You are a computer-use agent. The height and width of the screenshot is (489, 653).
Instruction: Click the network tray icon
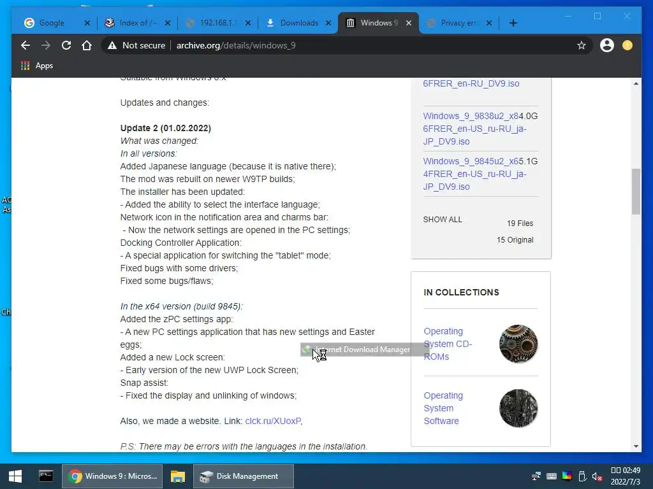(x=536, y=476)
